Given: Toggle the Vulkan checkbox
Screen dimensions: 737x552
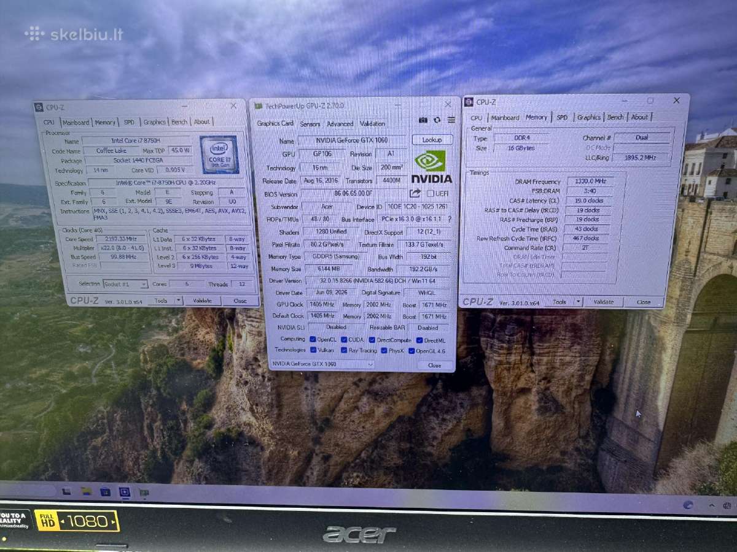Looking at the screenshot, I should point(313,350).
